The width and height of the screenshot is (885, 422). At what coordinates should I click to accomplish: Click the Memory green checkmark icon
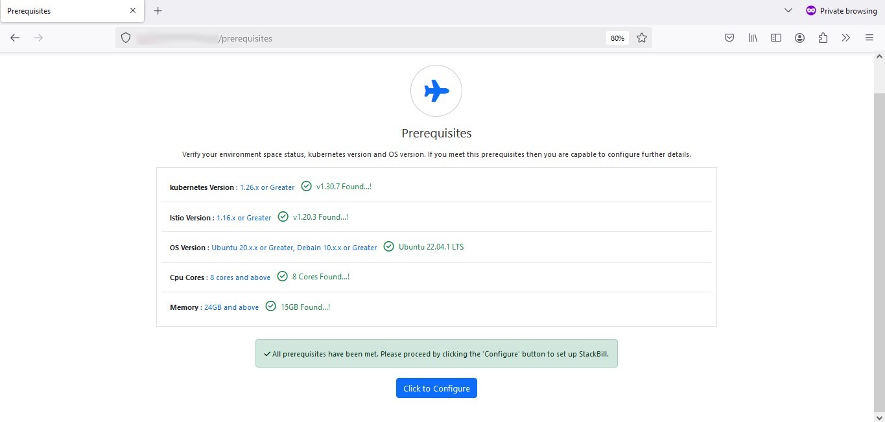click(x=270, y=307)
